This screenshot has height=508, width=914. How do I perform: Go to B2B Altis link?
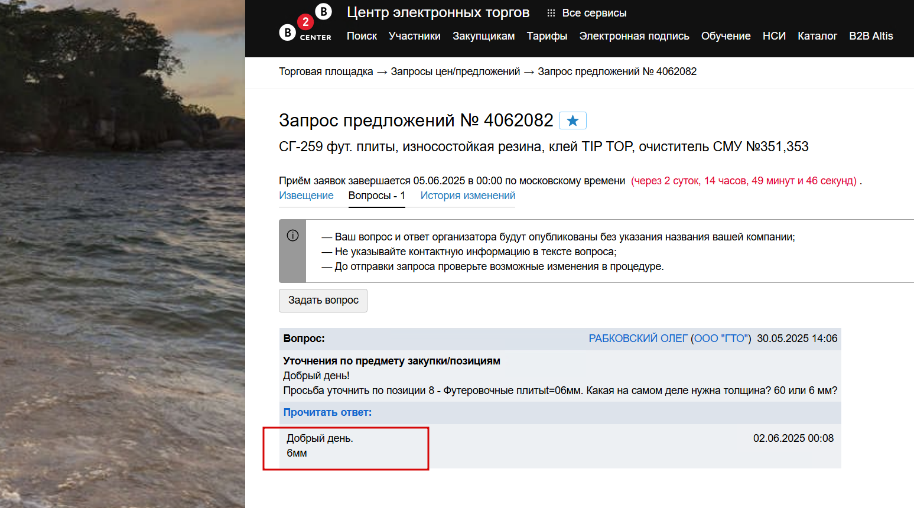tap(871, 36)
